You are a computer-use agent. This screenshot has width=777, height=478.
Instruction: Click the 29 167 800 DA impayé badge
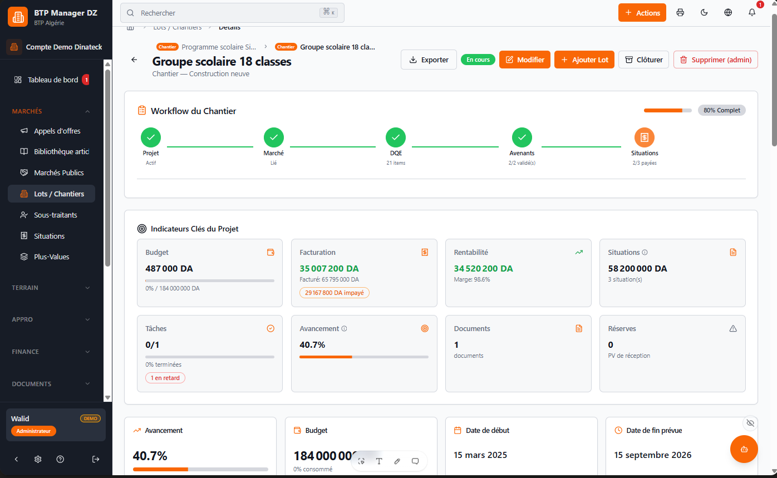[335, 292]
